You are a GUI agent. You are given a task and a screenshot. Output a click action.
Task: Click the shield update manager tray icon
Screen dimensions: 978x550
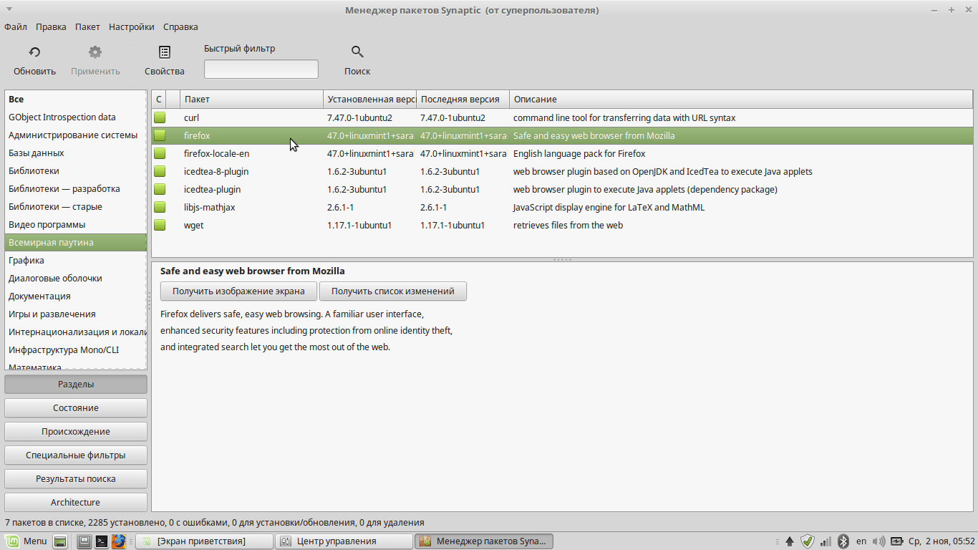pyautogui.click(x=808, y=541)
